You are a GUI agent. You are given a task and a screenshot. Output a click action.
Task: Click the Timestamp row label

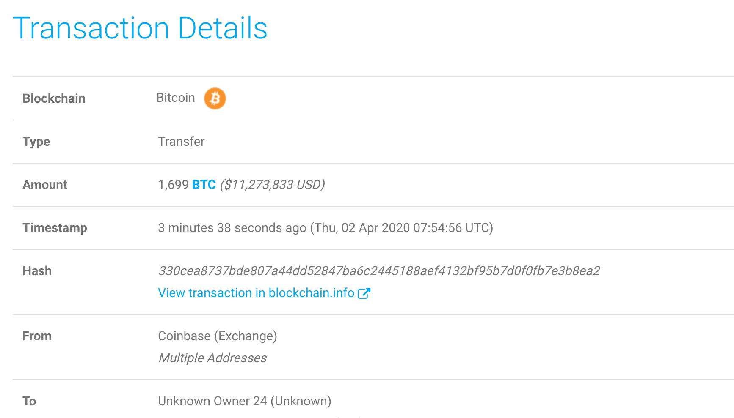55,228
